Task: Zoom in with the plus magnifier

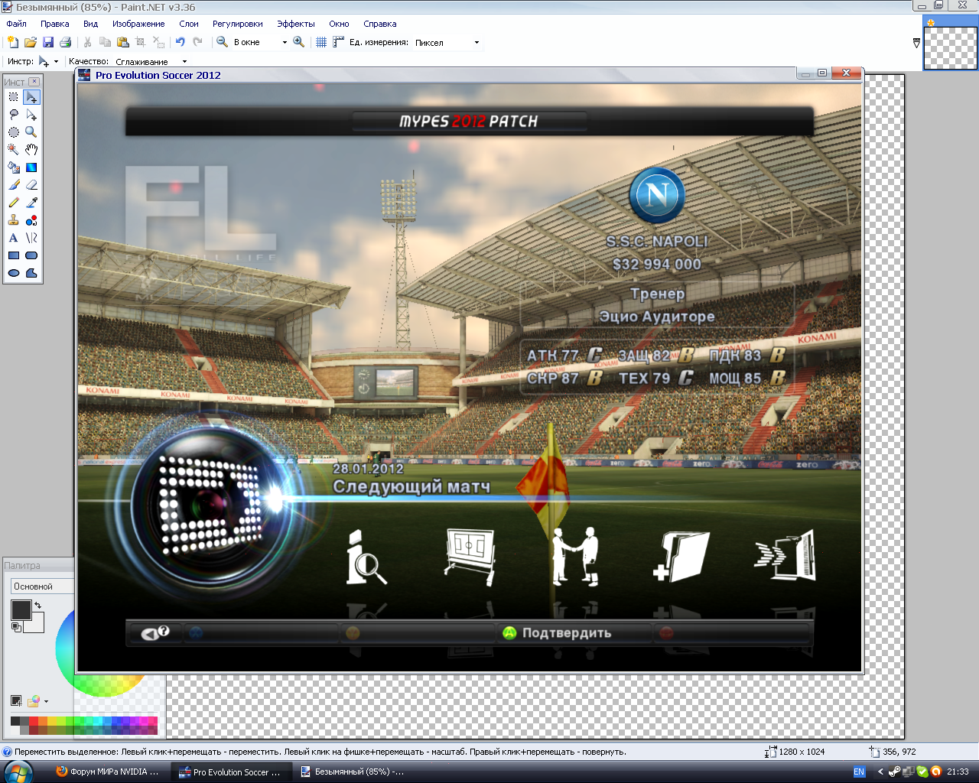Action: click(x=299, y=42)
